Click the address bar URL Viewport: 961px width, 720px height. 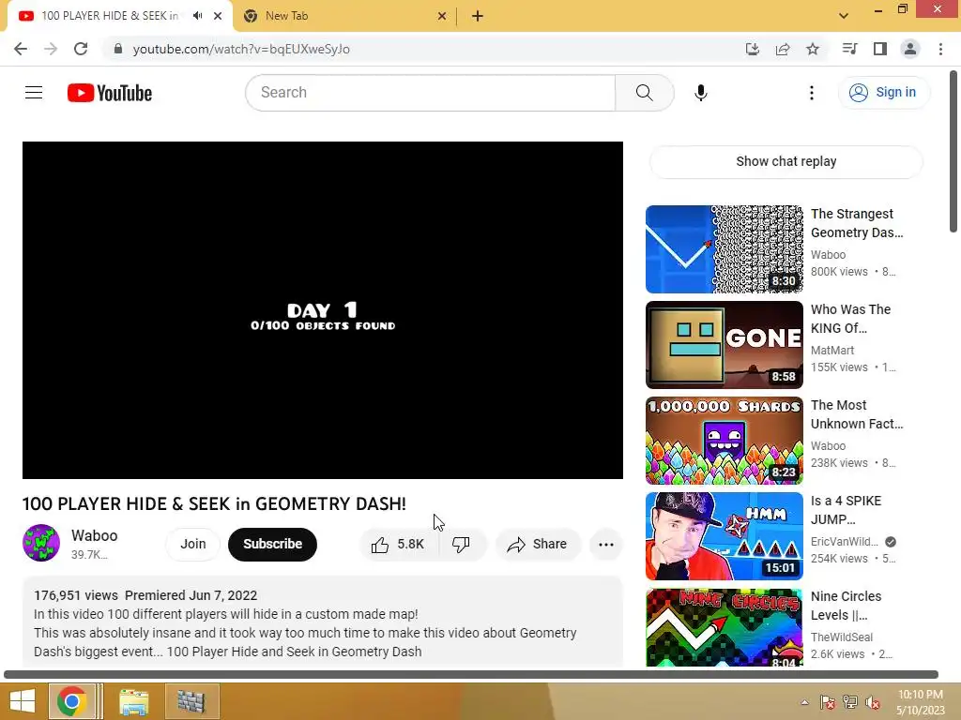point(241,49)
